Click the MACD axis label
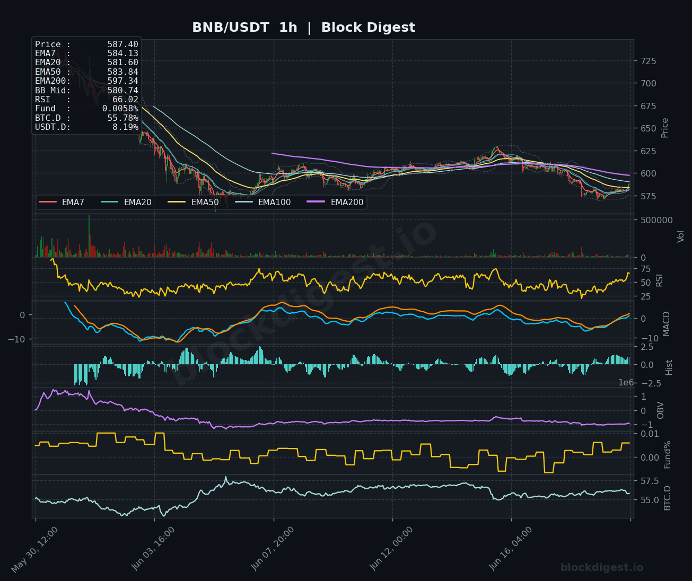 pyautogui.click(x=667, y=323)
